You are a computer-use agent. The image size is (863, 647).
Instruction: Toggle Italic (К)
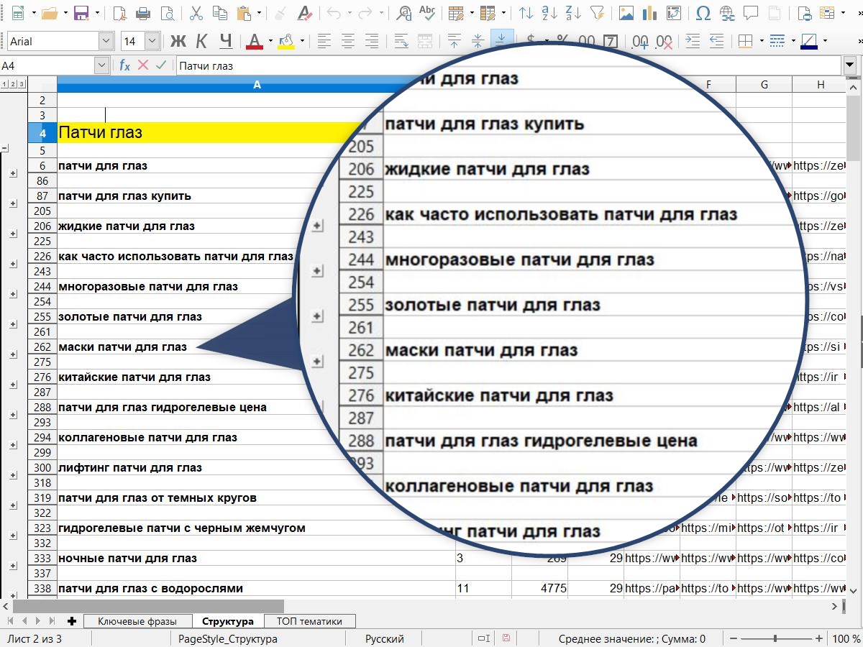point(202,41)
